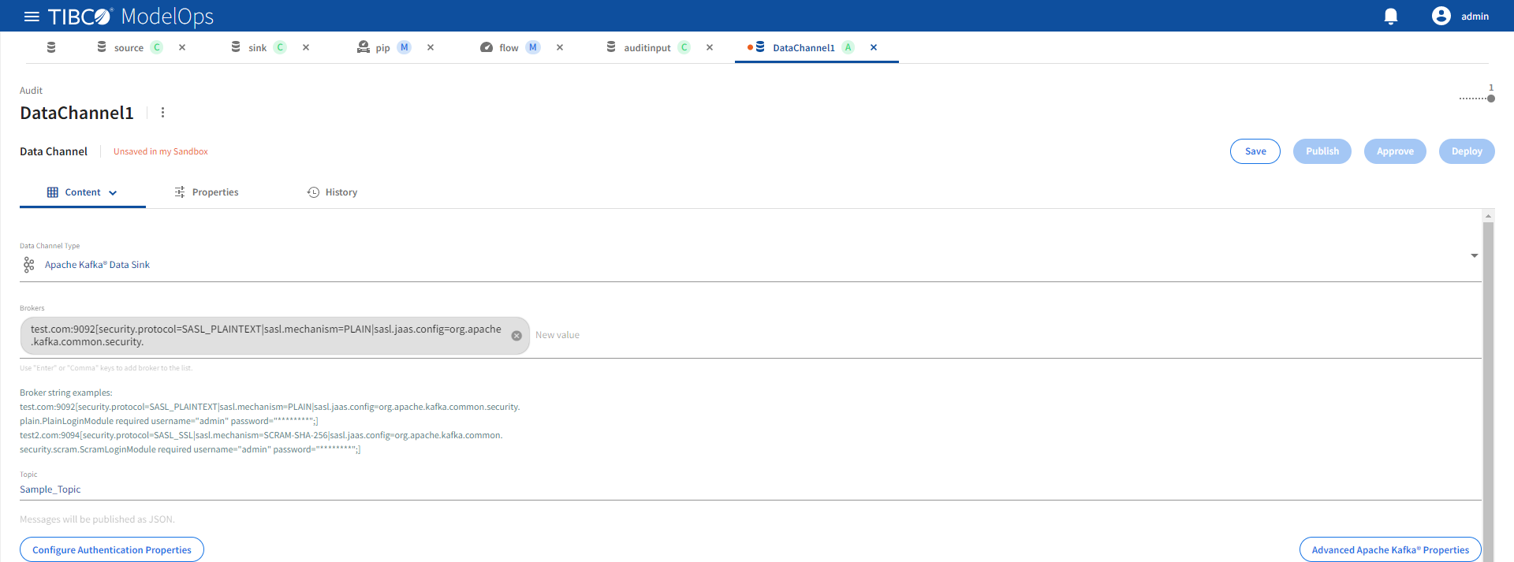Open the Data Channel Type dropdown arrow

point(1474,255)
